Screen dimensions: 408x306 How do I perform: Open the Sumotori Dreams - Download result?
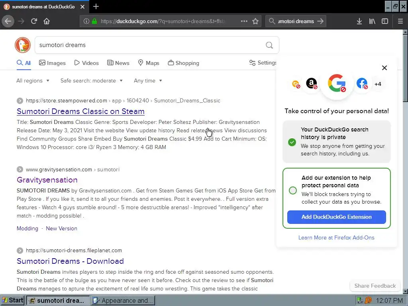tap(70, 261)
